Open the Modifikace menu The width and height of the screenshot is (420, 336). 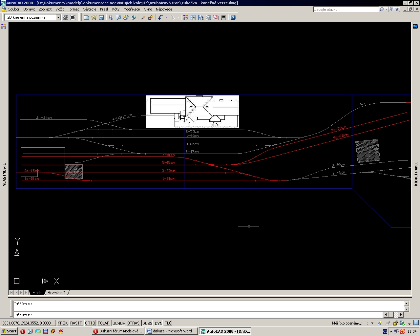pos(131,9)
